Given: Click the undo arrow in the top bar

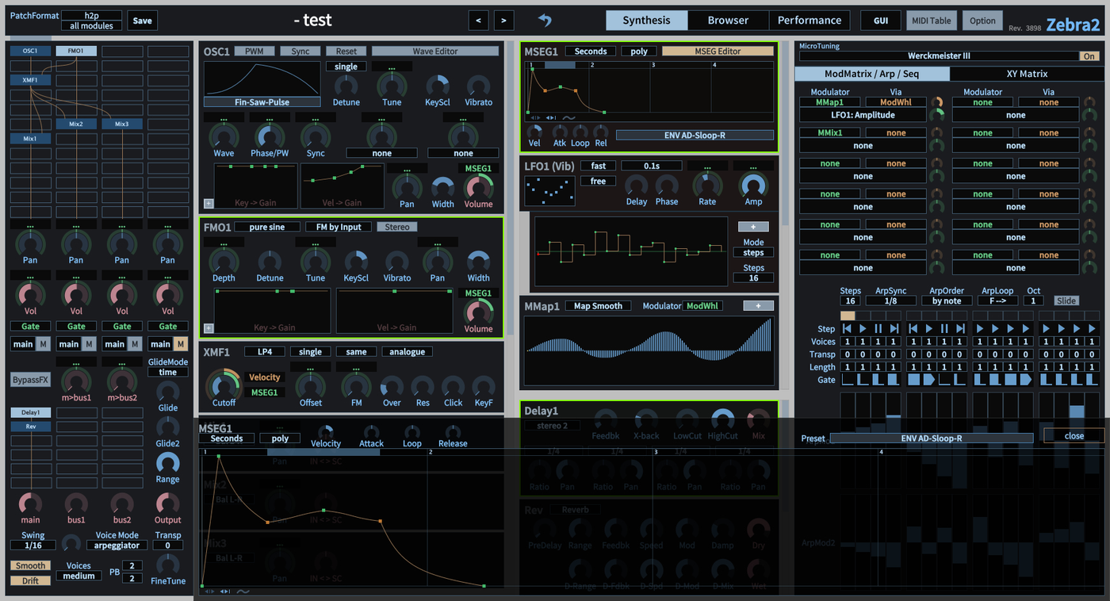Looking at the screenshot, I should pos(544,20).
